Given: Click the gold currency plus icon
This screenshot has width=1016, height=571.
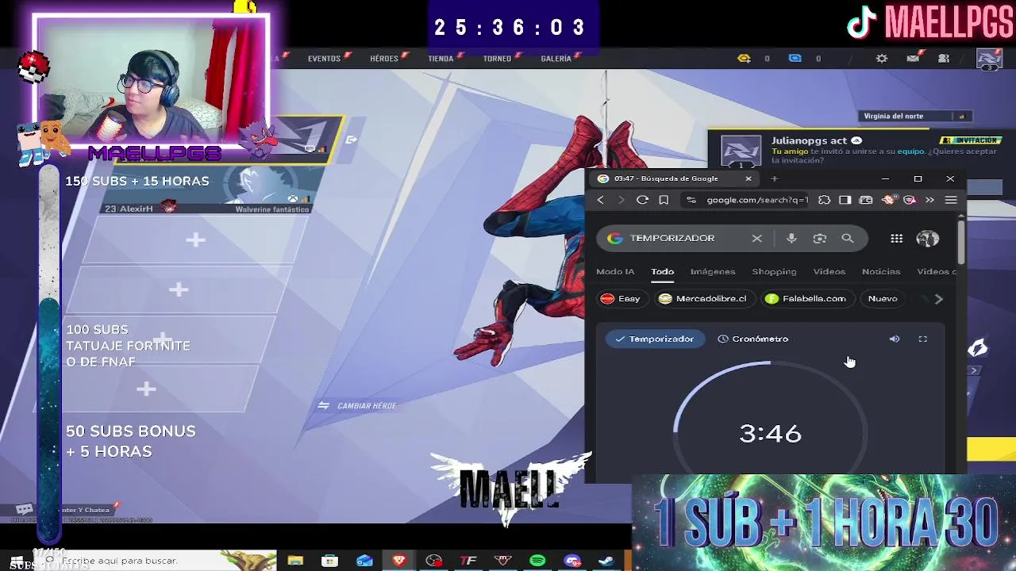Looking at the screenshot, I should click(744, 58).
